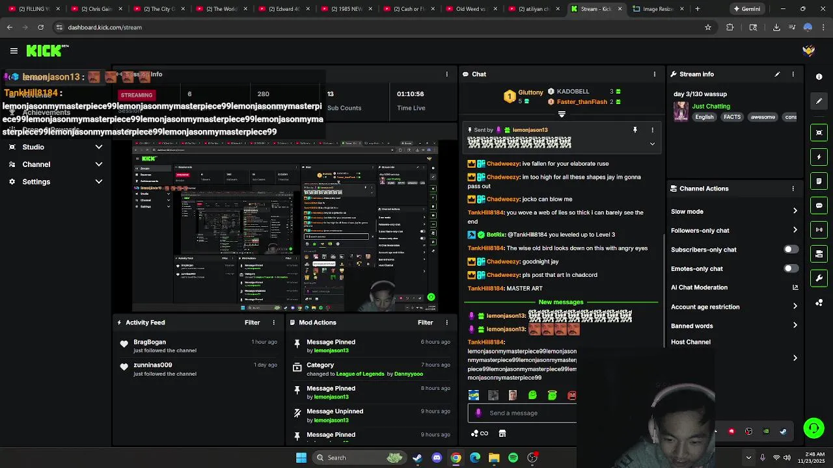
Task: Open the Activity Feed Filter
Action: click(252, 322)
